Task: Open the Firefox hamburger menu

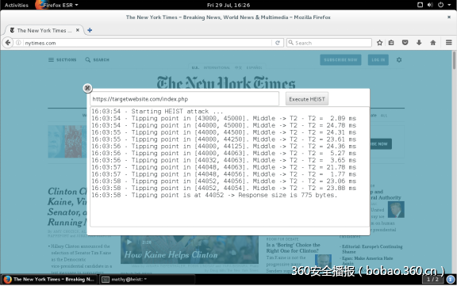Action: coord(449,43)
